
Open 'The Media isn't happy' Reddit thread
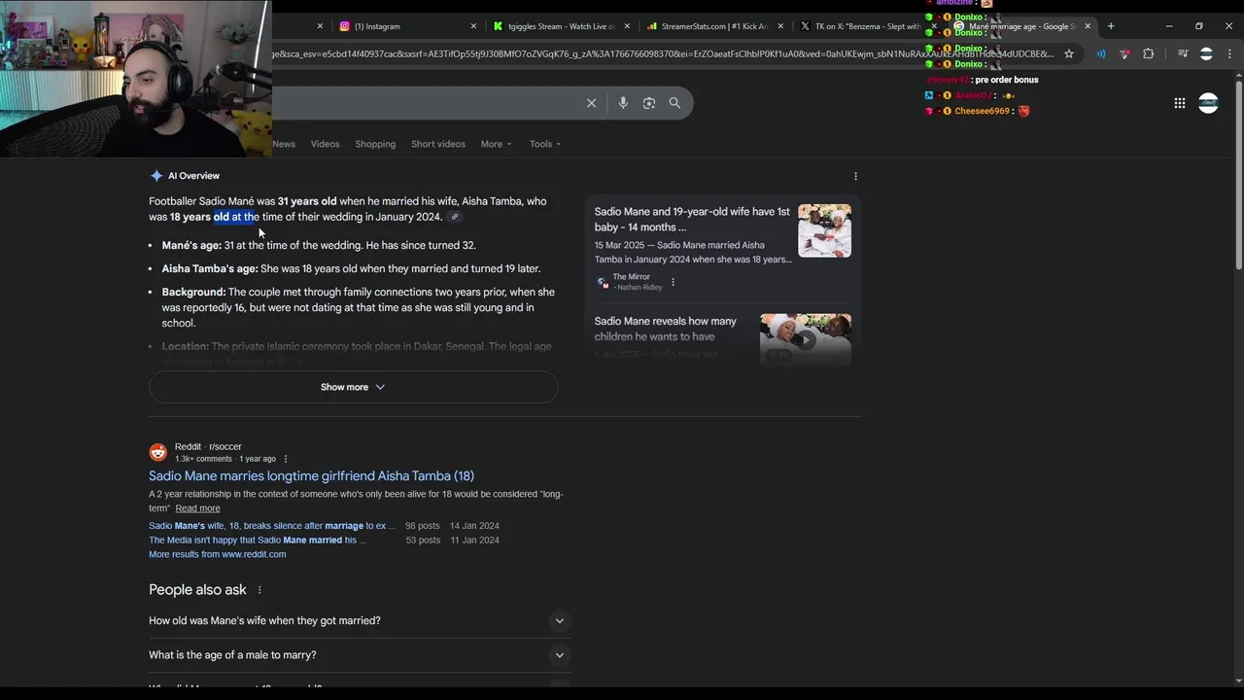coord(258,541)
